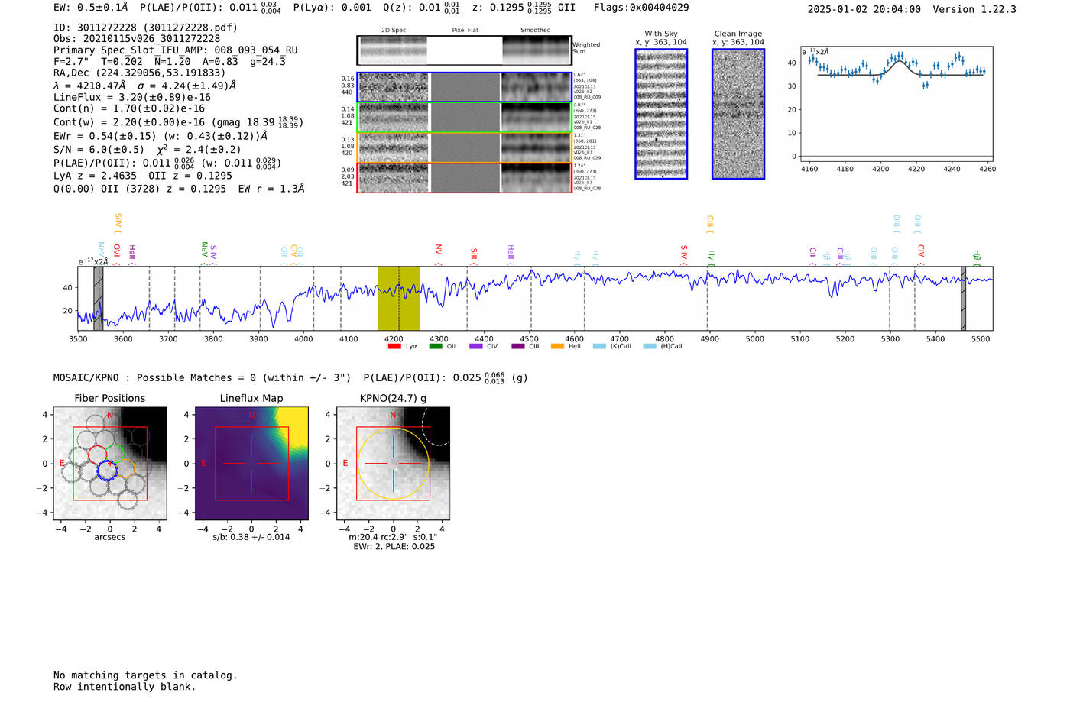Click the red Lyα legend swatch

tap(394, 347)
